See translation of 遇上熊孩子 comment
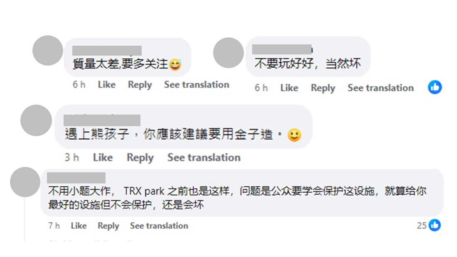Screen dimensions: 457x257 [204, 158]
